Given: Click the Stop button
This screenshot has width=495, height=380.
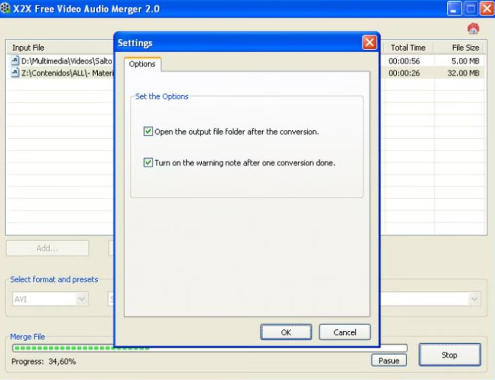Looking at the screenshot, I should (449, 355).
